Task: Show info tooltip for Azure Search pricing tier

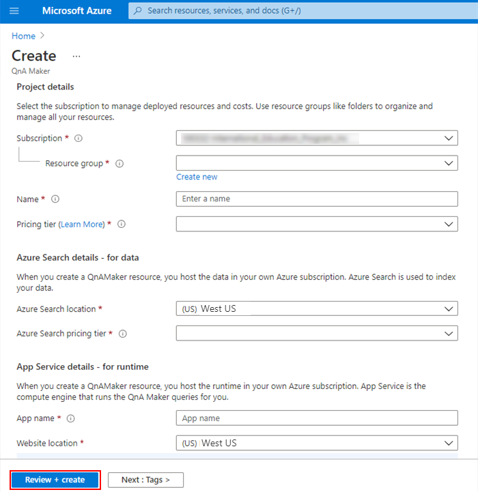Action: click(122, 334)
